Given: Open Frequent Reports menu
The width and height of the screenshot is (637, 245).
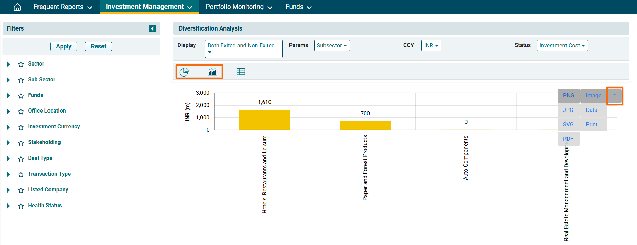Looking at the screenshot, I should point(63,7).
